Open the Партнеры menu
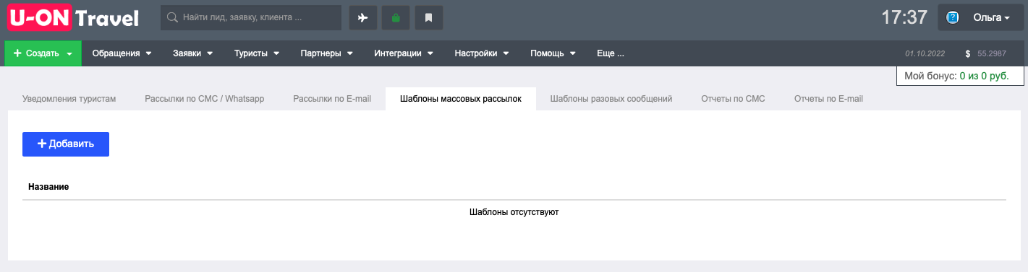 point(326,53)
